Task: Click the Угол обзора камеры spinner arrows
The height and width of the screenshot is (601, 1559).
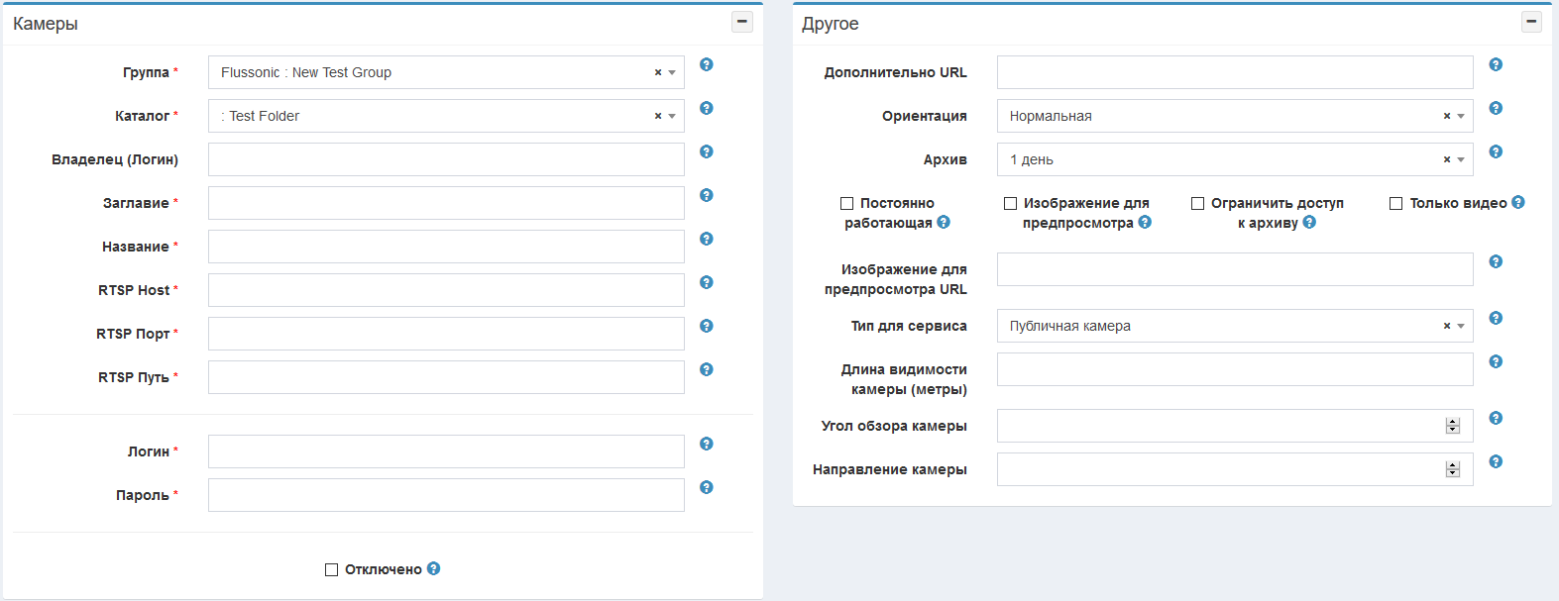Action: (1452, 426)
